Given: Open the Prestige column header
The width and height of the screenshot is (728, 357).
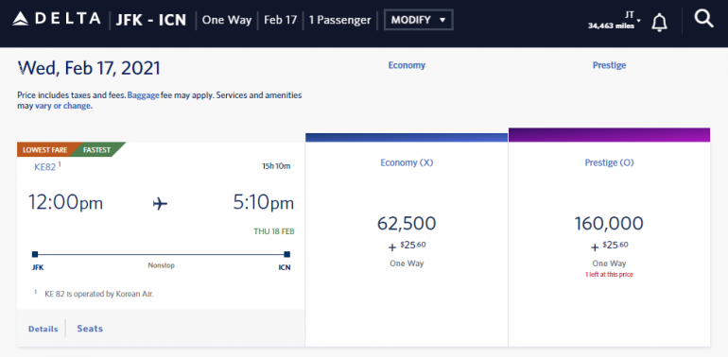Looking at the screenshot, I should point(609,65).
